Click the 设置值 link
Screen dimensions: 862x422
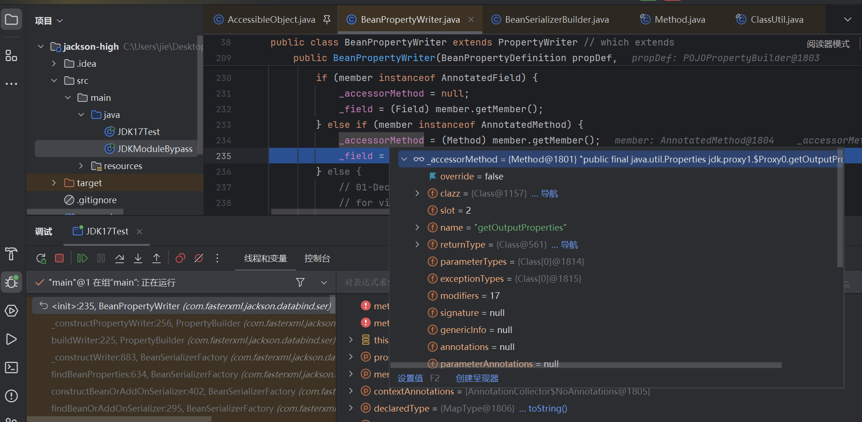click(410, 378)
